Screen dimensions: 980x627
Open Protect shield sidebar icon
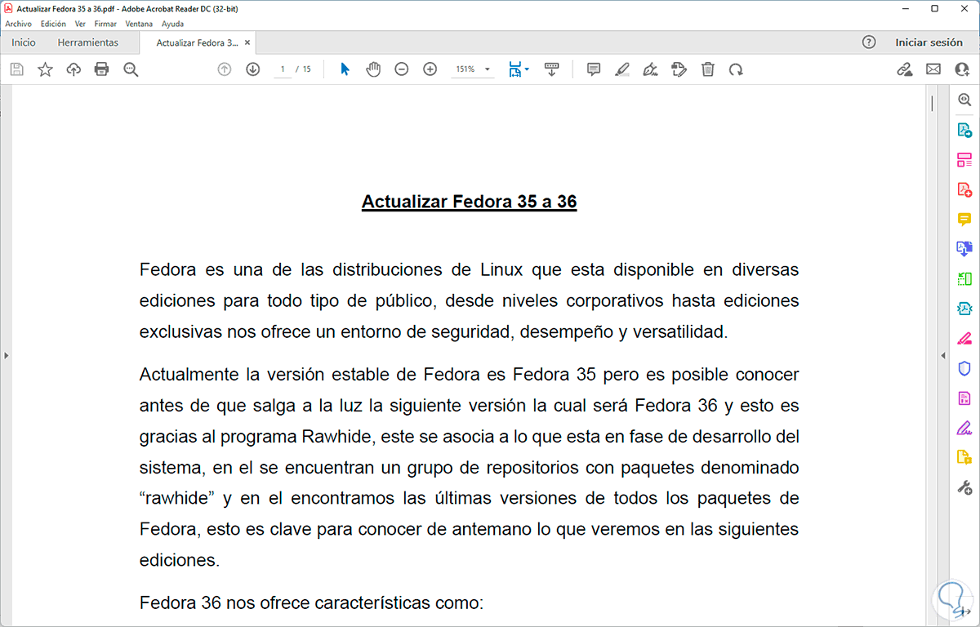point(964,367)
